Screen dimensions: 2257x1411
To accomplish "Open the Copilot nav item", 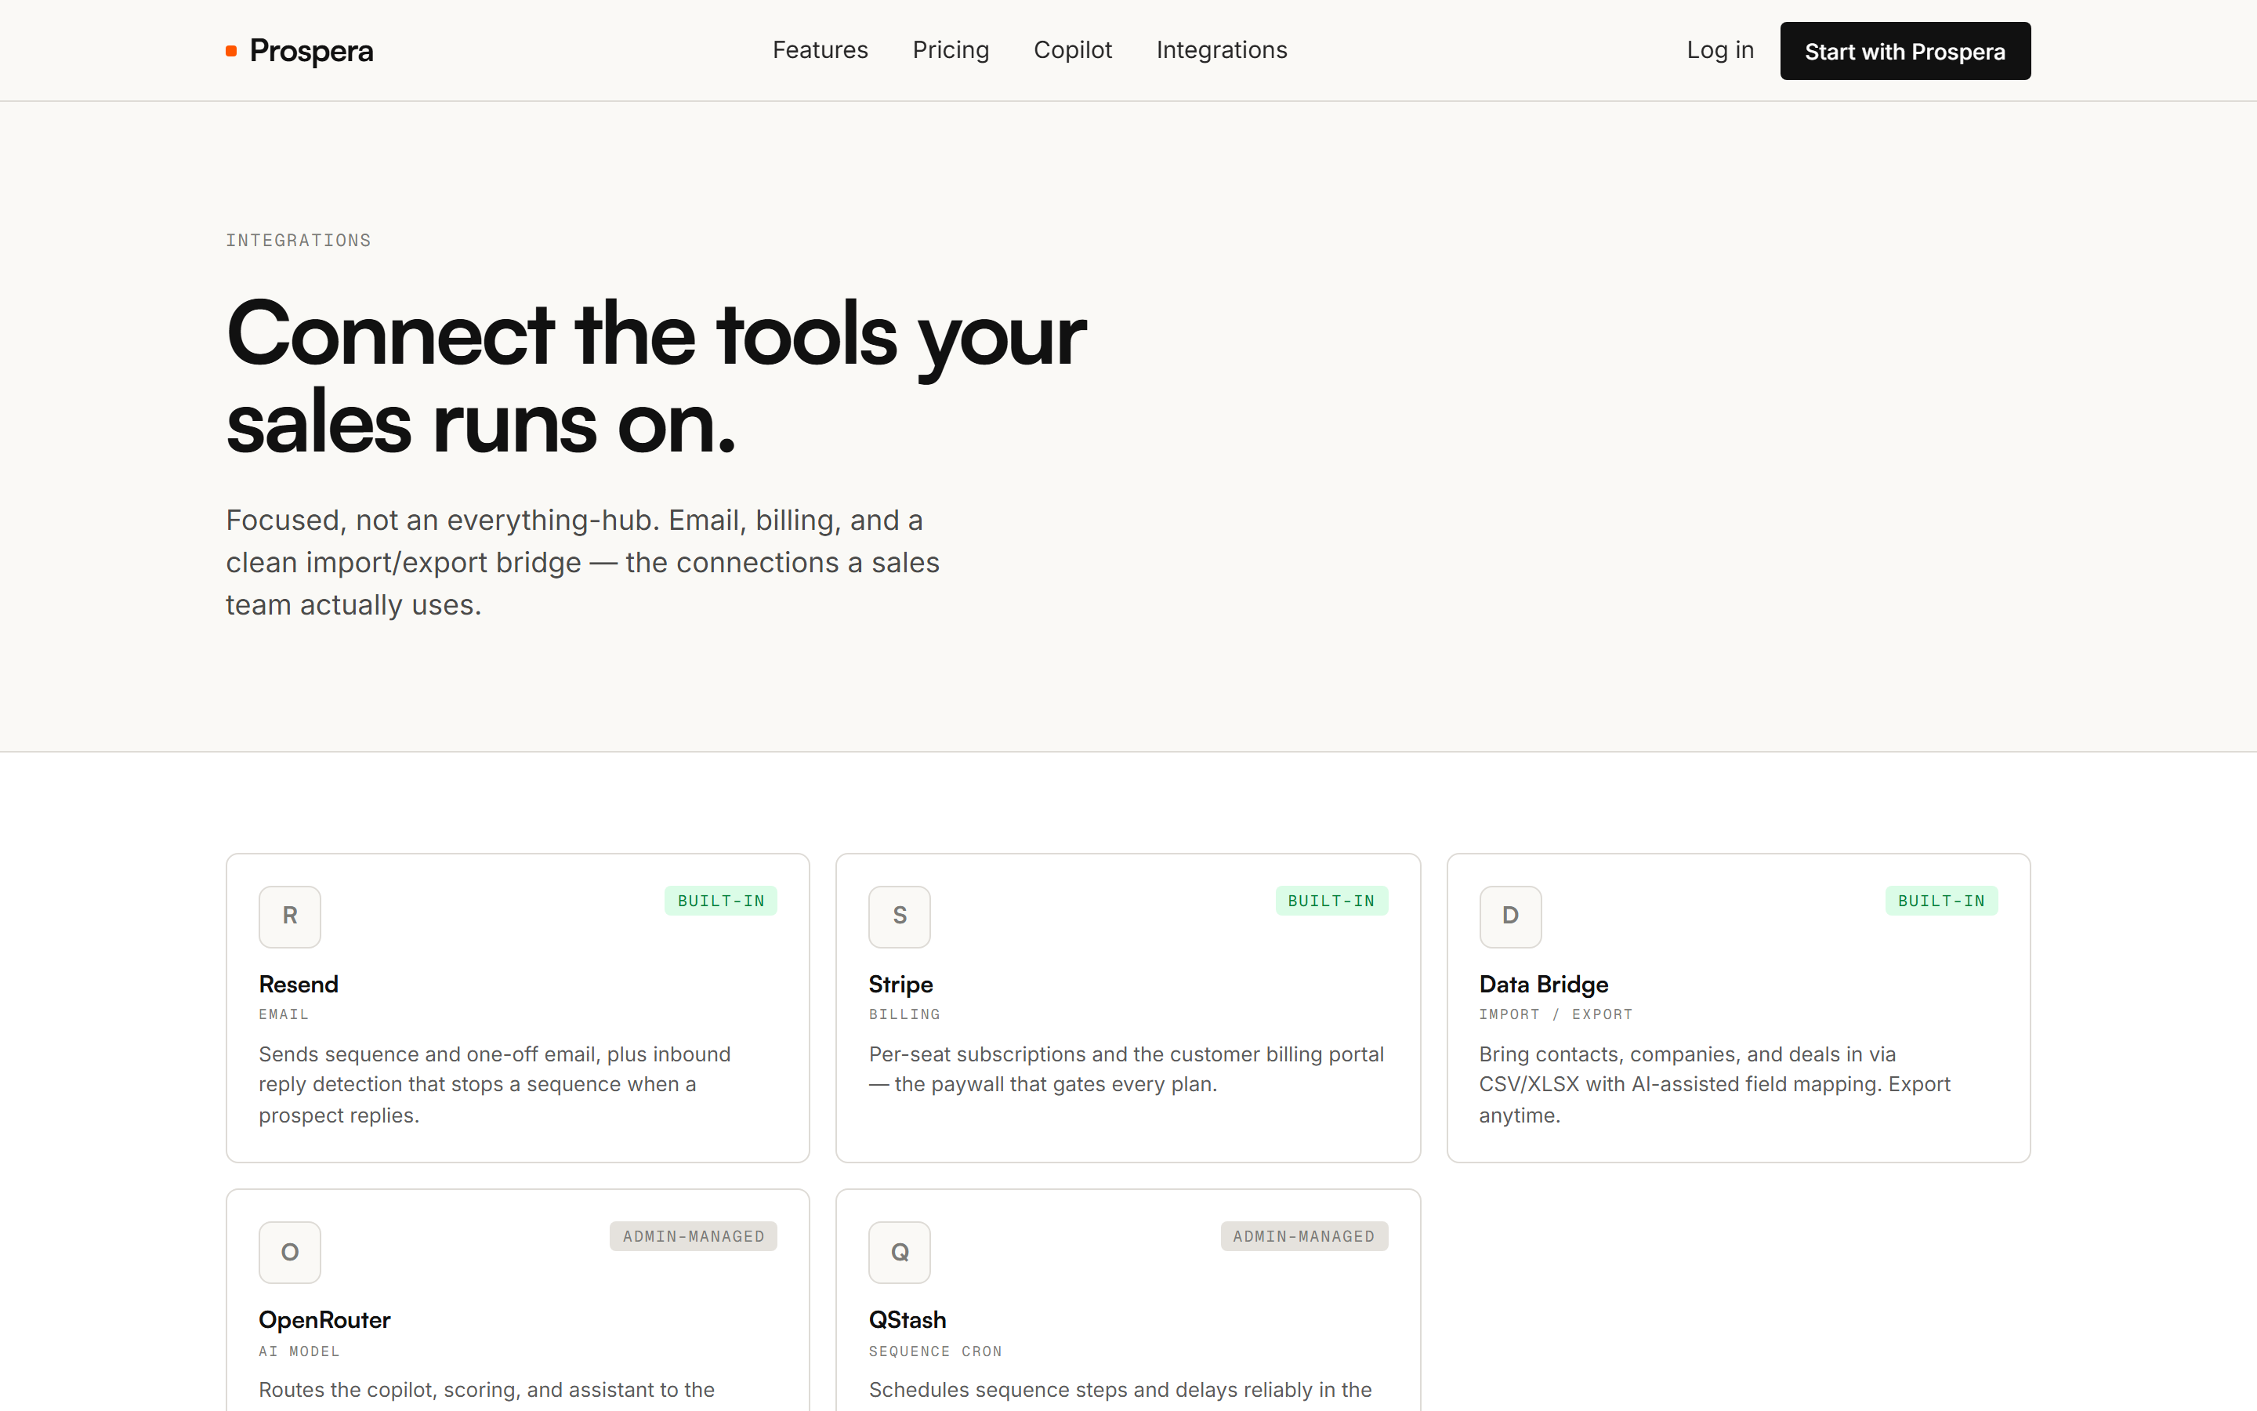I will (1073, 50).
